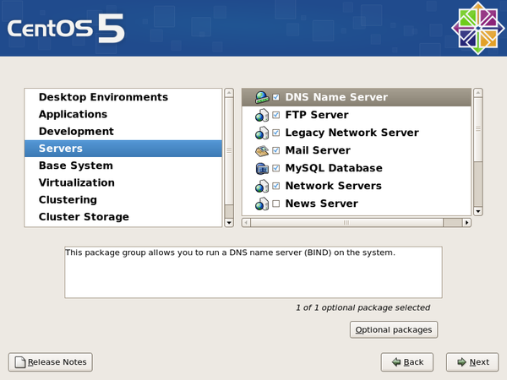Click the Legacy Network Server icon
This screenshot has width=507, height=380.
pyautogui.click(x=262, y=133)
